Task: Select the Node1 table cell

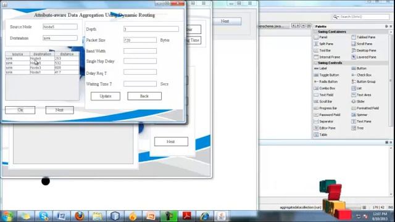Action: point(42,72)
